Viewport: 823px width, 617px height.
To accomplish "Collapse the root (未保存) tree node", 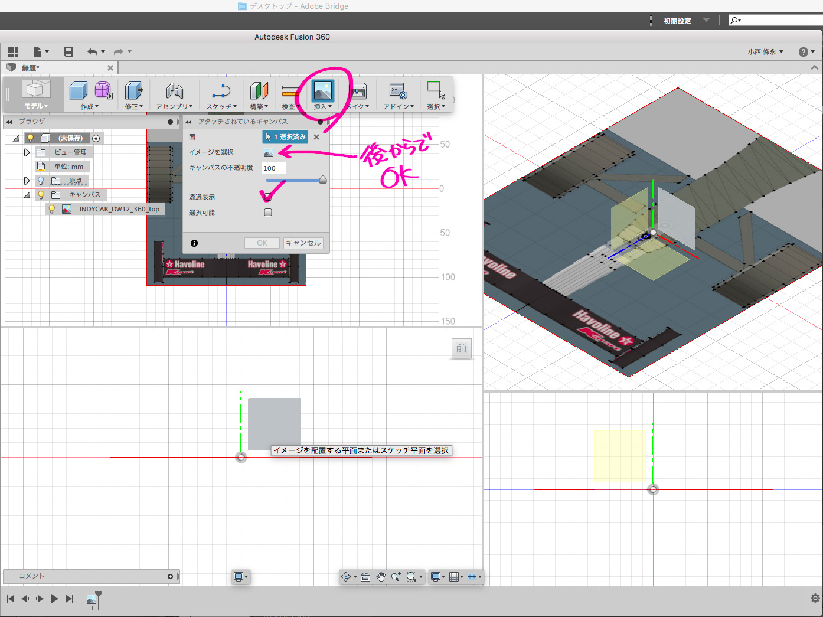I will 16,138.
